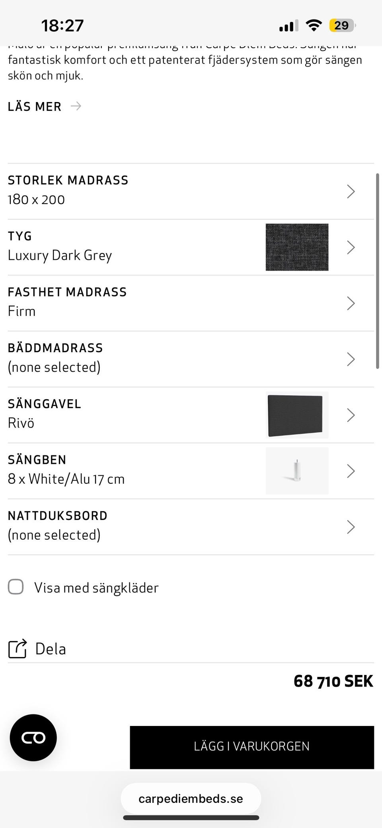This screenshot has height=828, width=382.
Task: Enable Visa med sängkläder checkbox
Action: click(x=16, y=587)
